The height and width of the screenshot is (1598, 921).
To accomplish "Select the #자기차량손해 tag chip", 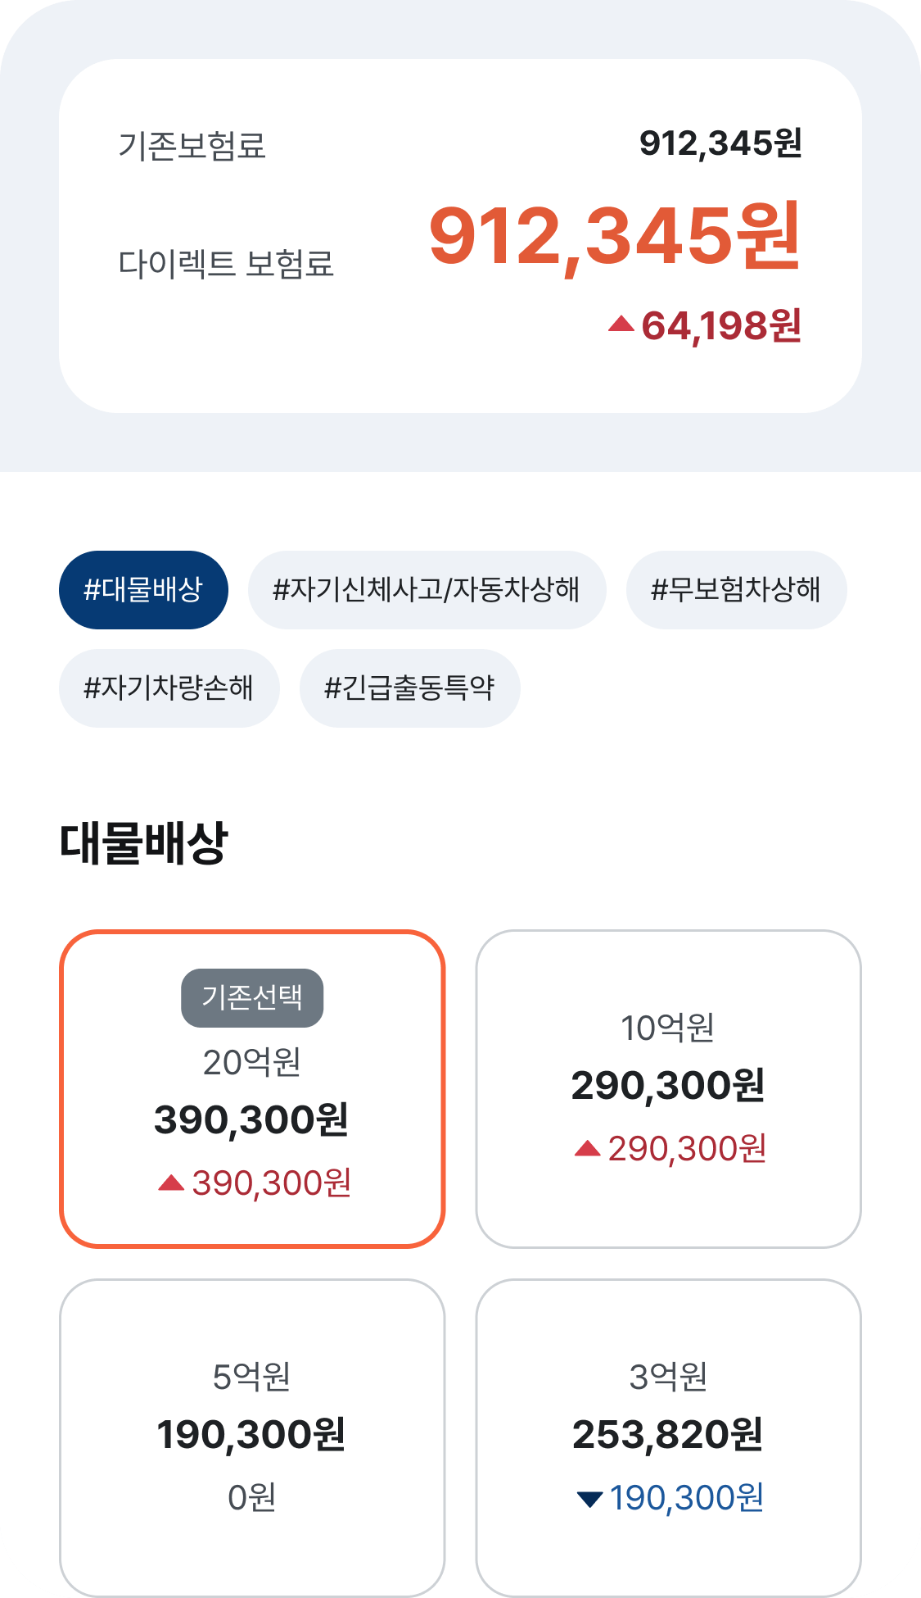I will click(169, 688).
